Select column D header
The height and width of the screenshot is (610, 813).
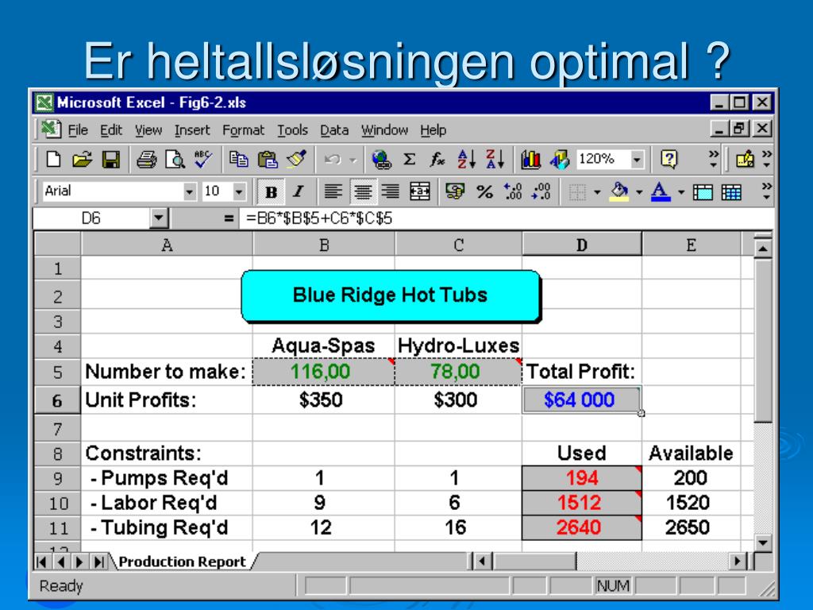pos(582,245)
